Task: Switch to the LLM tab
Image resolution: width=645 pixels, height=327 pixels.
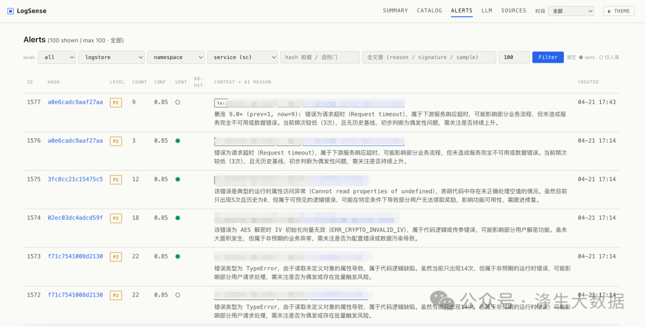Action: click(x=487, y=11)
